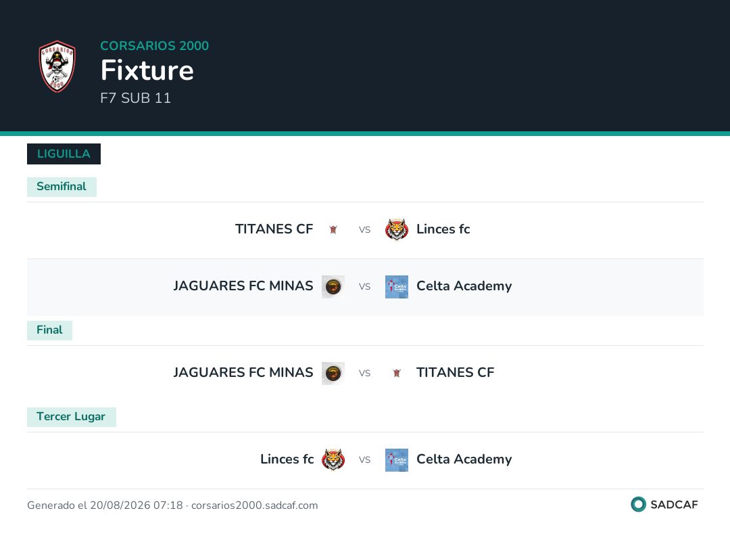Click Titanes CF logo in Final match

397,374
